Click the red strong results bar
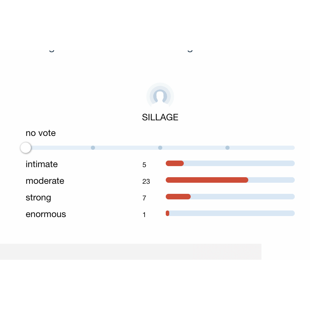Image resolution: width=310 pixels, height=310 pixels. (178, 197)
